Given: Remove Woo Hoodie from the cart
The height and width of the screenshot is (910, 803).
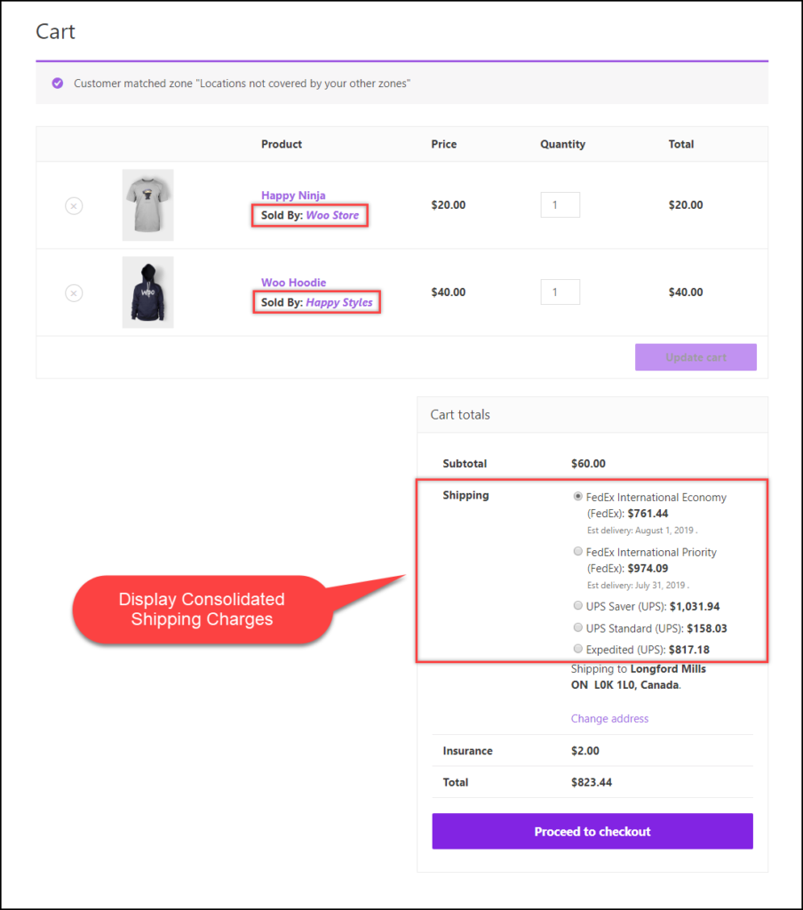Looking at the screenshot, I should point(74,292).
